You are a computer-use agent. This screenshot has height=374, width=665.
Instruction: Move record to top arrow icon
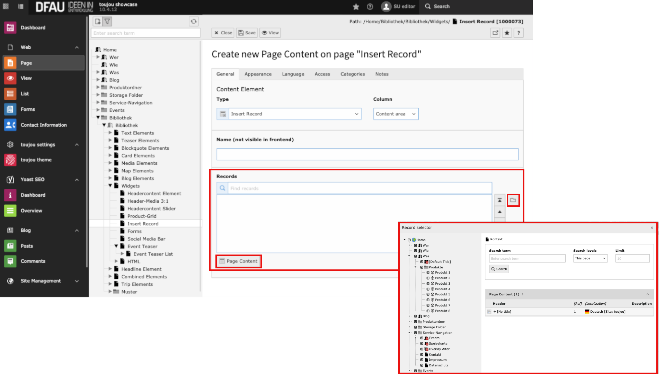[x=499, y=200]
